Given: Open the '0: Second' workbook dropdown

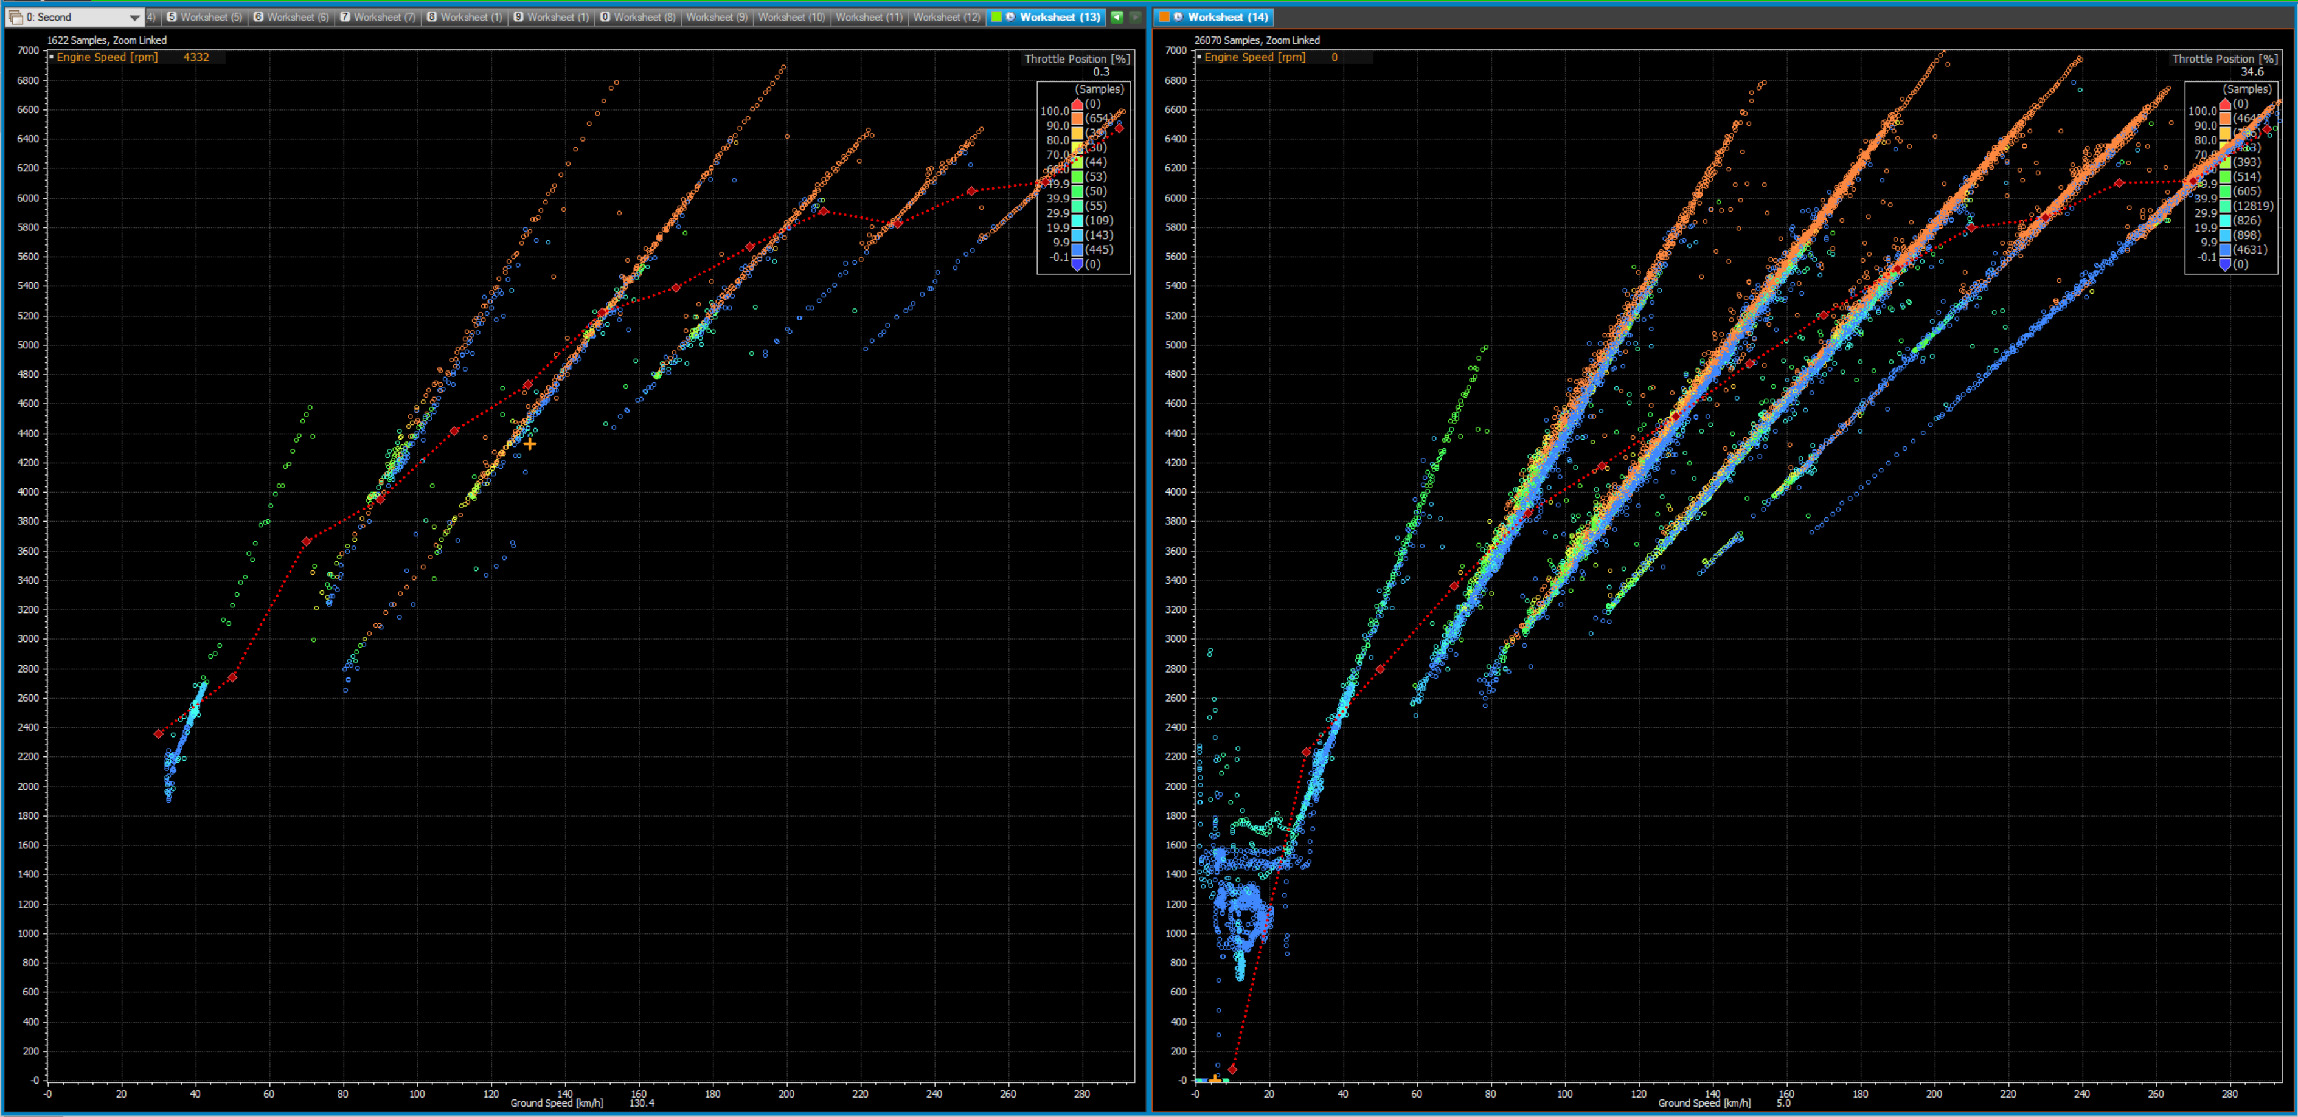Looking at the screenshot, I should (x=75, y=17).
